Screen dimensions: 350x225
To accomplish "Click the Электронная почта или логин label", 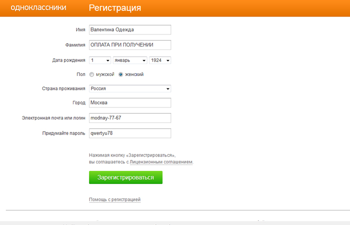I will tap(52, 118).
